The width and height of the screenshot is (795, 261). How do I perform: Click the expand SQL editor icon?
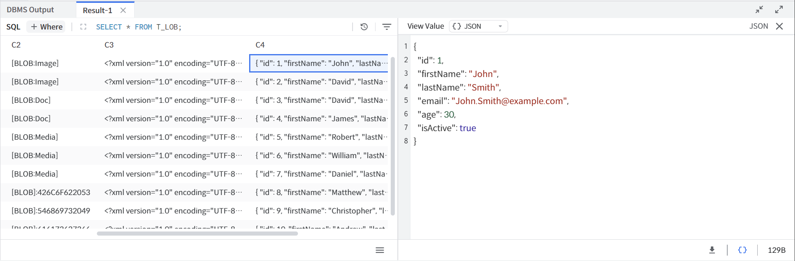83,27
